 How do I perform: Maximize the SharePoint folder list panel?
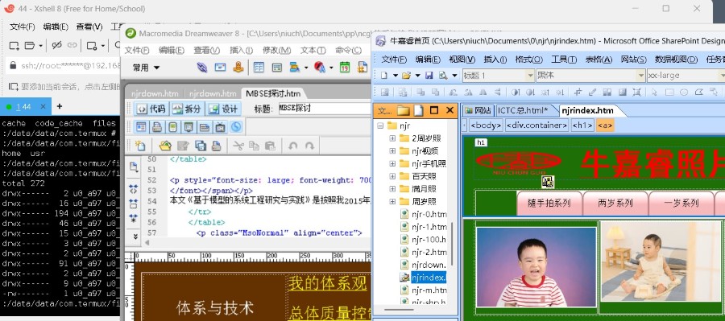(x=434, y=110)
